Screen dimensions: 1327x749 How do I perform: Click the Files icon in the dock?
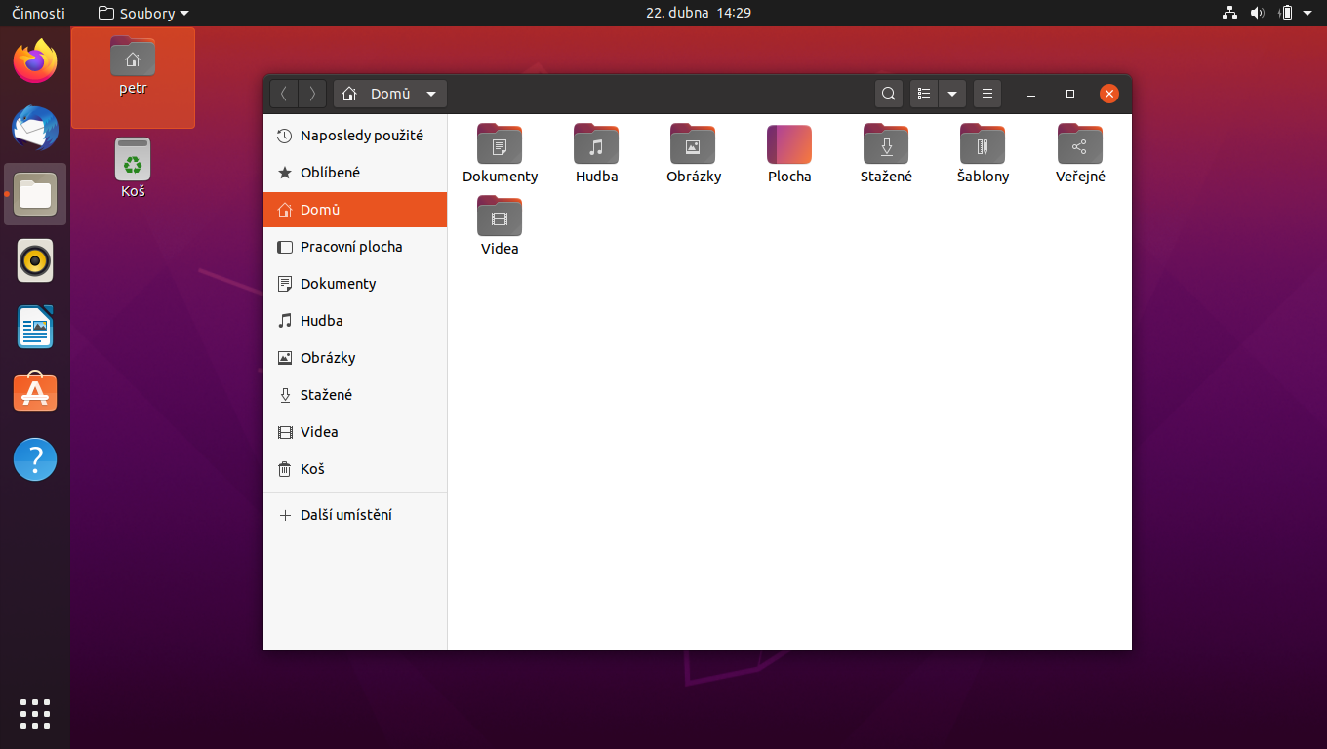click(35, 194)
